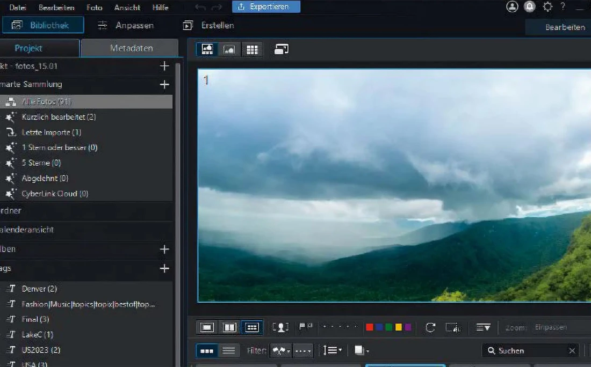
Task: Click the flag marking icon
Action: point(306,327)
